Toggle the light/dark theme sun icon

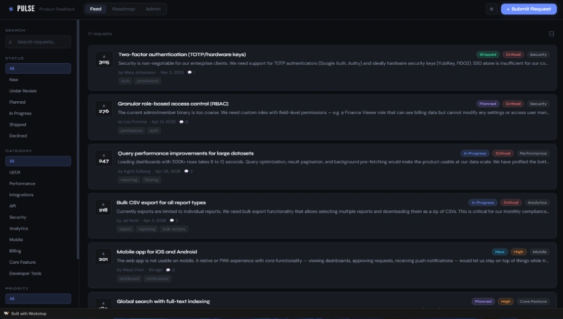(491, 9)
